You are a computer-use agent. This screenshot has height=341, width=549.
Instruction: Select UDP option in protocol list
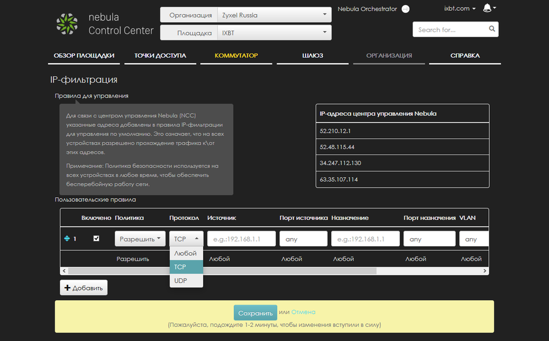[186, 281]
